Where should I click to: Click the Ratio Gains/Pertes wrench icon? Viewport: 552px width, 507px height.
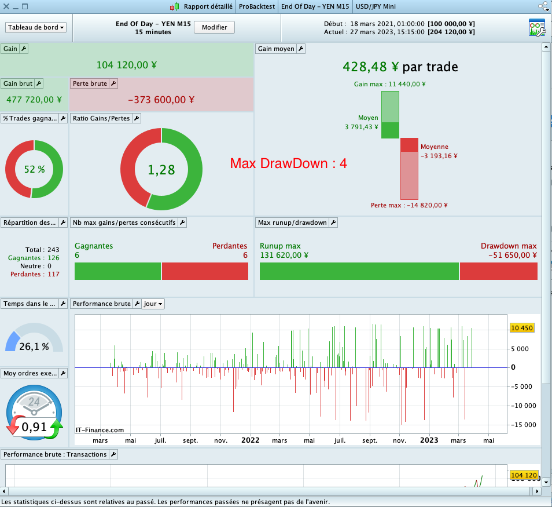coord(137,118)
